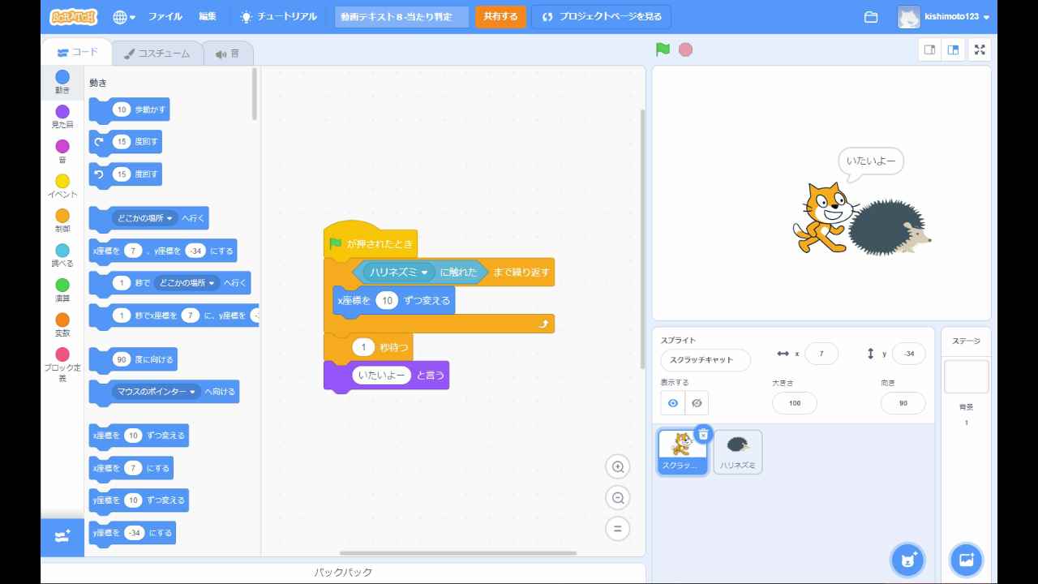Viewport: 1038px width, 584px height.
Task: Click the 大きさ size field
Action: [x=795, y=403]
